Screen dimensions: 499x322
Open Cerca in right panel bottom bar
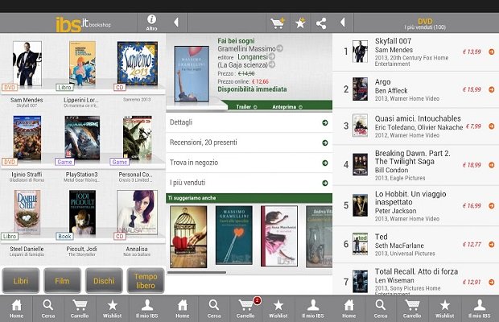pyautogui.click(x=381, y=308)
